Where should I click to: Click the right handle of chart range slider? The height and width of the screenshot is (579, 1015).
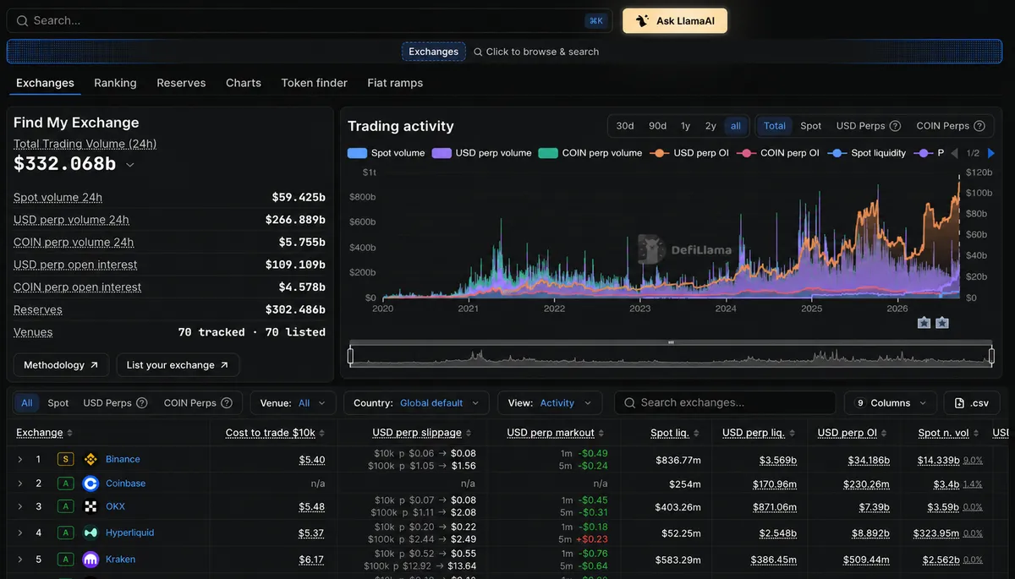(991, 356)
